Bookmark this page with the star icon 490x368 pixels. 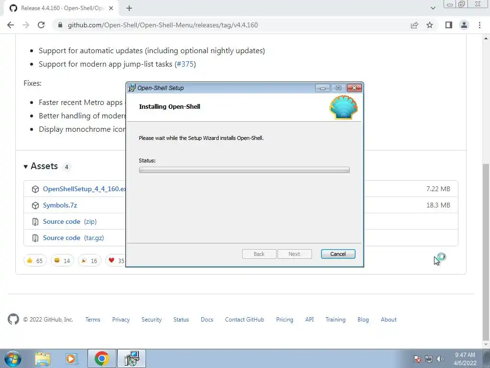[430, 25]
